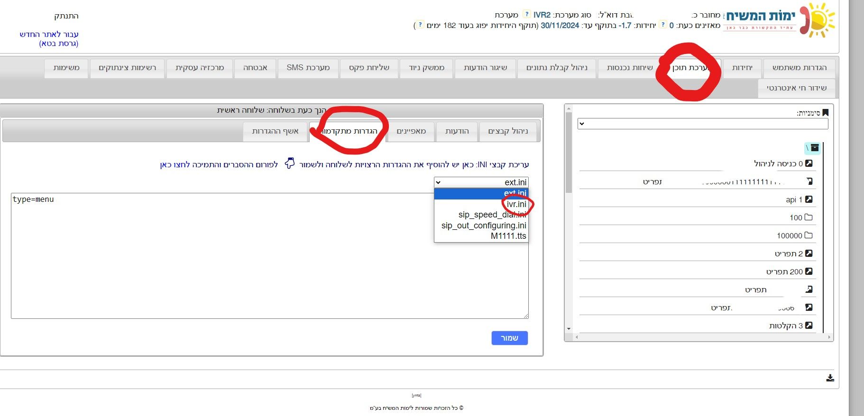
Task: Open the ממשק נייד tab
Action: tap(426, 68)
